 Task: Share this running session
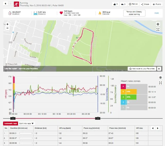(x=145, y=4)
